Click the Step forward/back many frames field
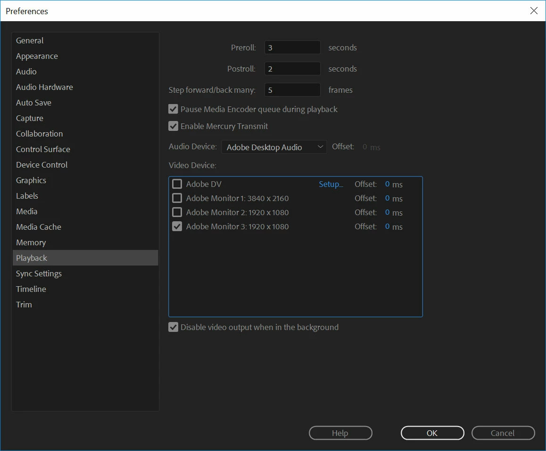This screenshot has height=451, width=546. click(x=292, y=90)
